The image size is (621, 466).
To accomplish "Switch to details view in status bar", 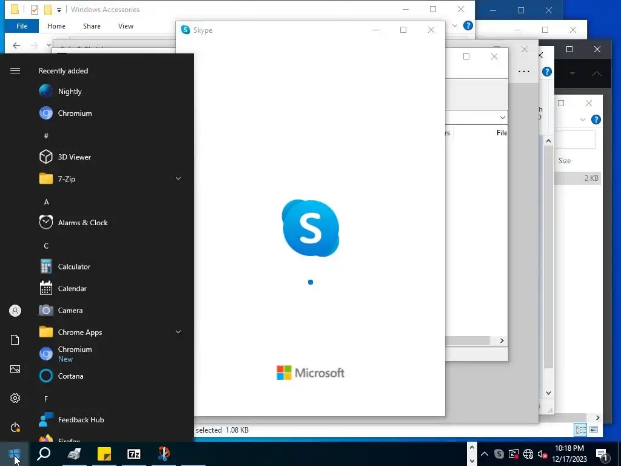I will [580, 430].
